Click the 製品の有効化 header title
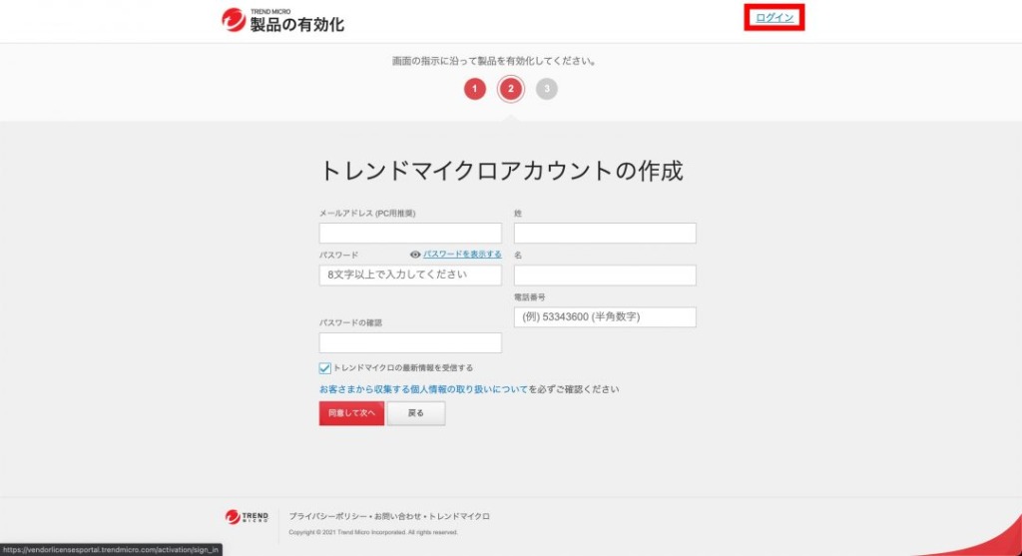Viewport: 1022px width, 556px height. (x=297, y=25)
